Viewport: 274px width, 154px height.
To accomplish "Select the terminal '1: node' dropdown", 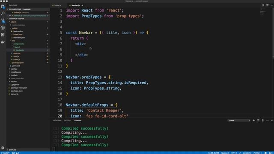I will pos(239,120).
